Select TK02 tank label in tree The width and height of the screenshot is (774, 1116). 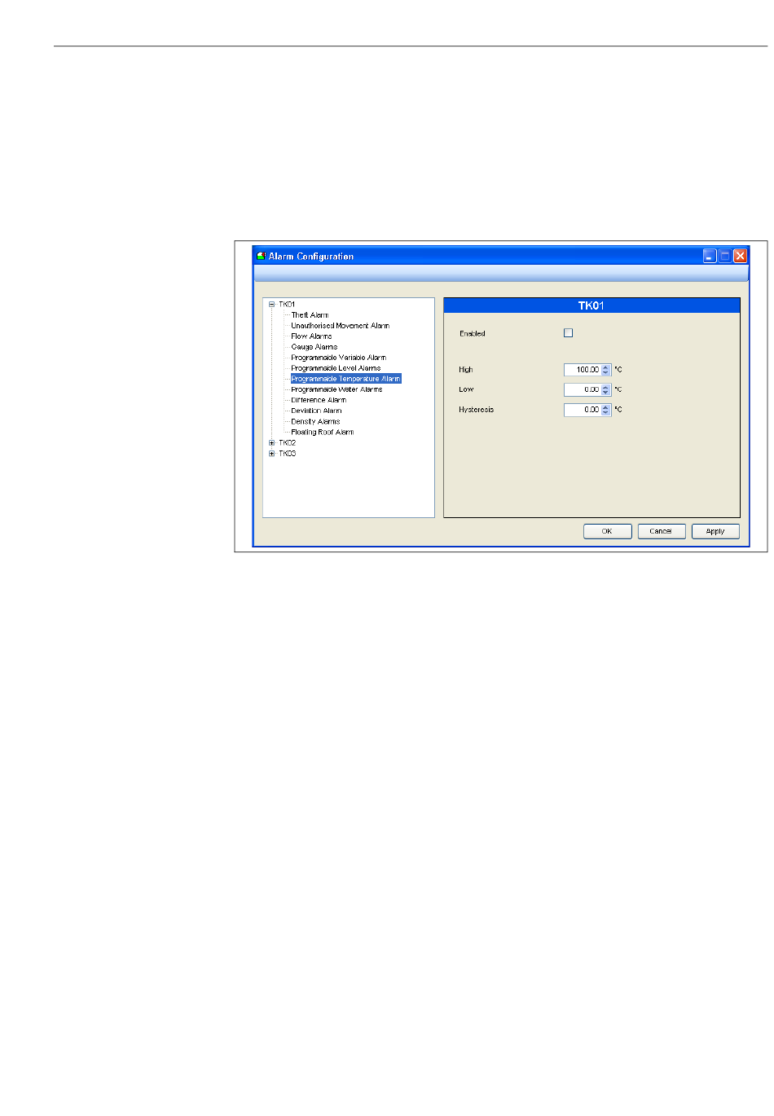pos(287,443)
